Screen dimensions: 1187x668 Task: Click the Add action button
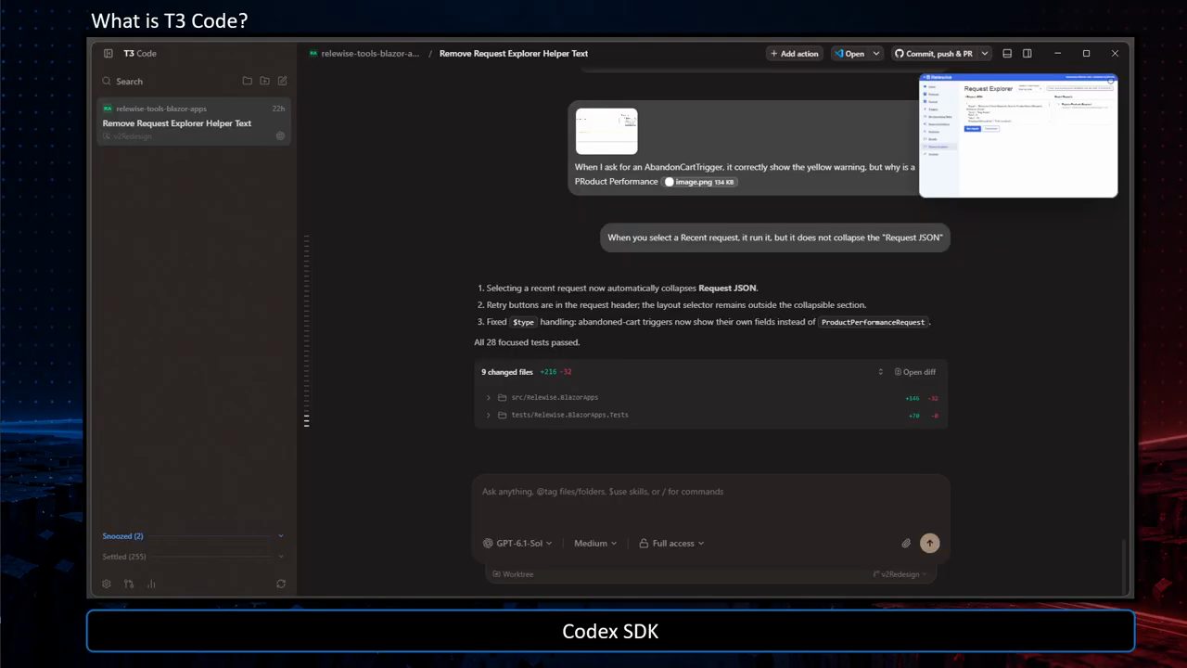[x=794, y=54]
